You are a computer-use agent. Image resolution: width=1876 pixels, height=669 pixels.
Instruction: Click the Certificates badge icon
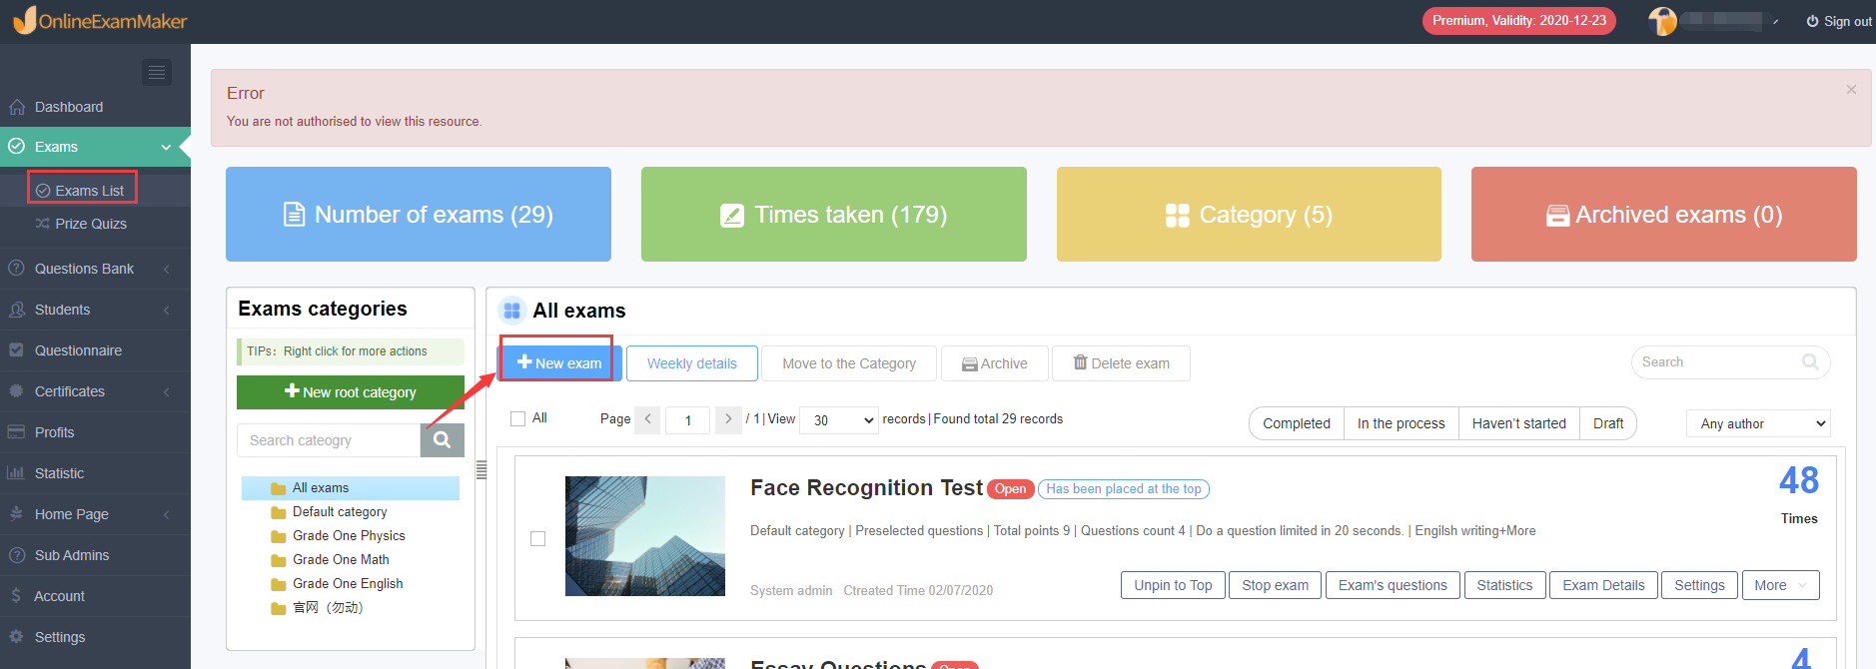click(x=16, y=391)
